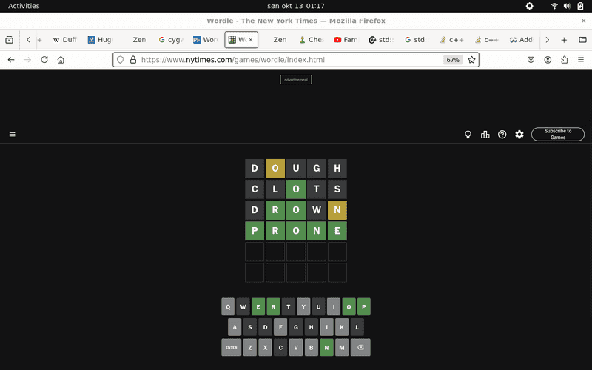Go to the Firefox home page icon

pyautogui.click(x=61, y=60)
